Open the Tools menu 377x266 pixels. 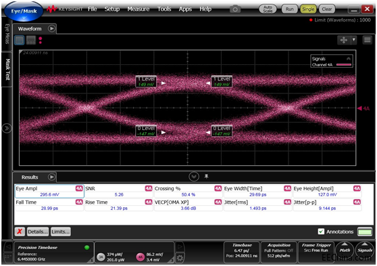point(164,9)
